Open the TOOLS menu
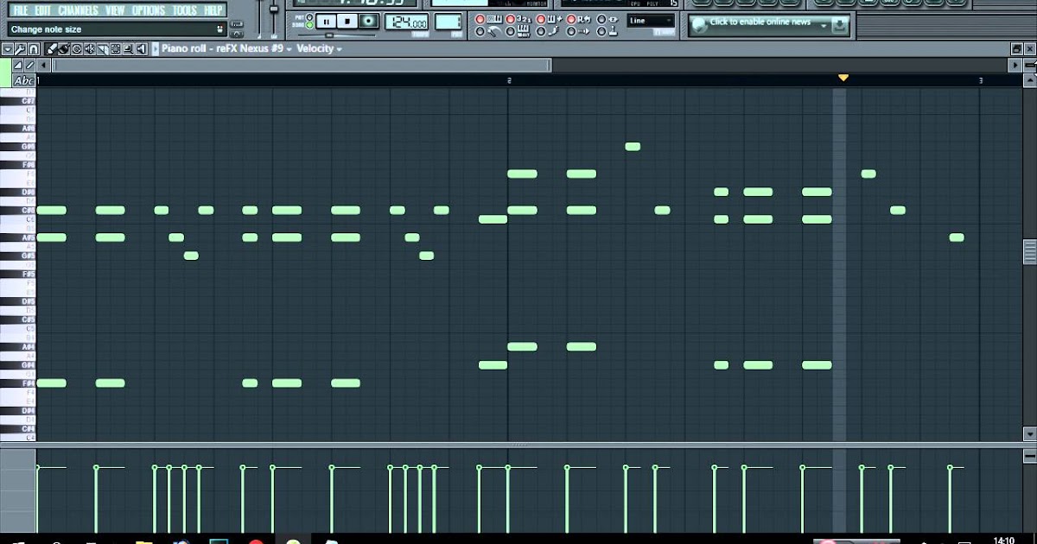 (185, 10)
